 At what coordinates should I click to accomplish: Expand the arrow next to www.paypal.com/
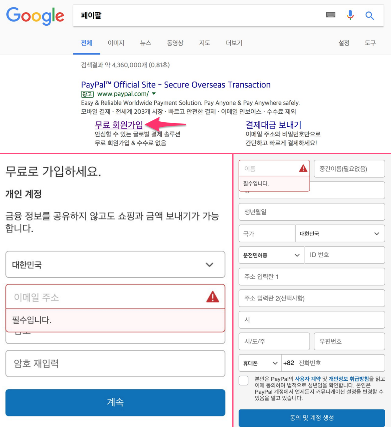click(154, 94)
